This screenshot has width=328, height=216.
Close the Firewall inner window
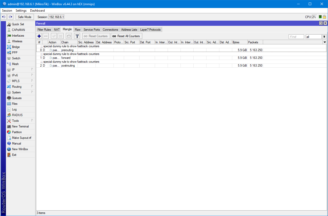[x=325, y=23]
